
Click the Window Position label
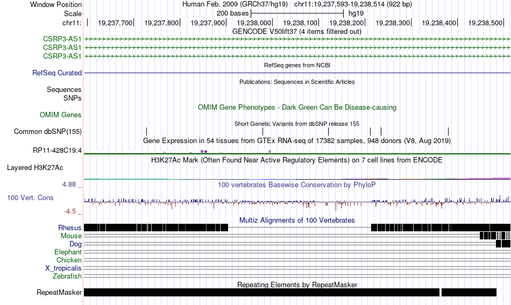56,4
